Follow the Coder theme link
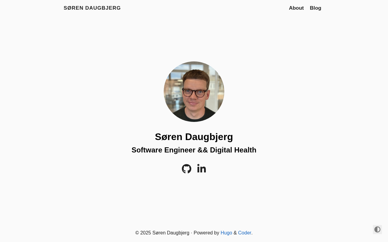This screenshot has width=388, height=242. tap(245, 233)
